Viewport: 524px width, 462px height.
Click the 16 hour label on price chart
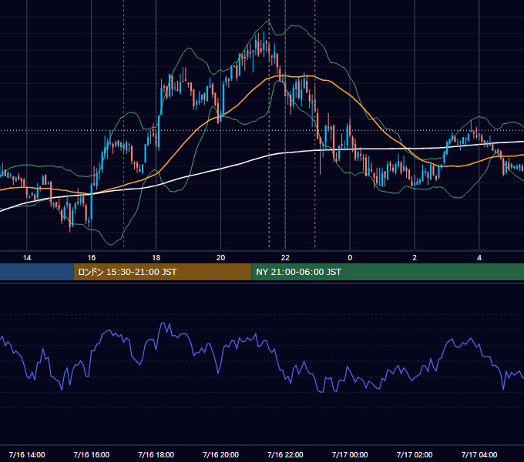point(91,258)
